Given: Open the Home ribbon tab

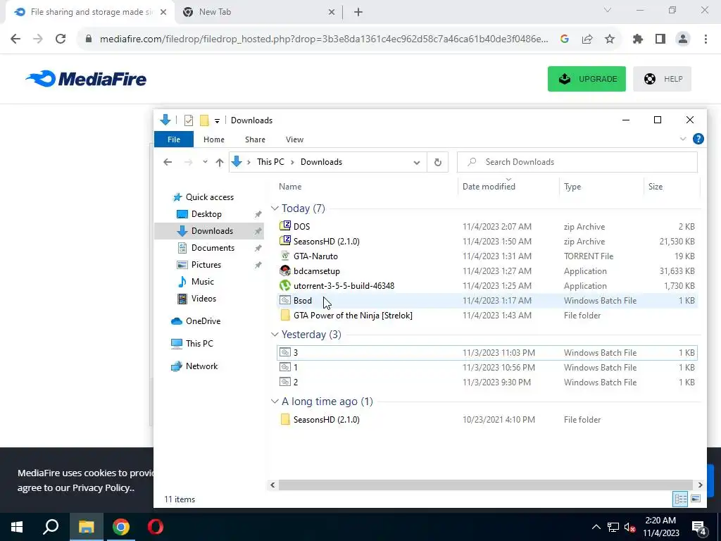Looking at the screenshot, I should tap(214, 139).
